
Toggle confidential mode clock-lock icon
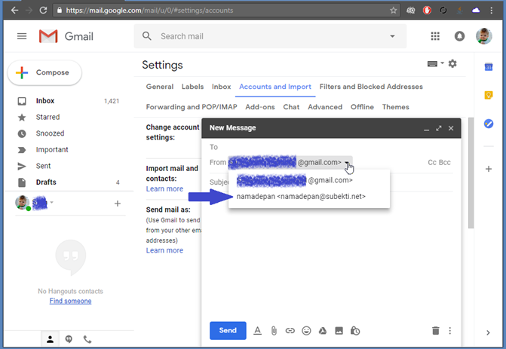tap(355, 330)
